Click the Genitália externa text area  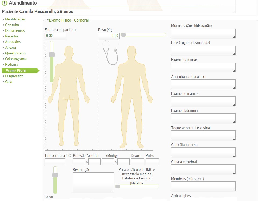(203, 152)
